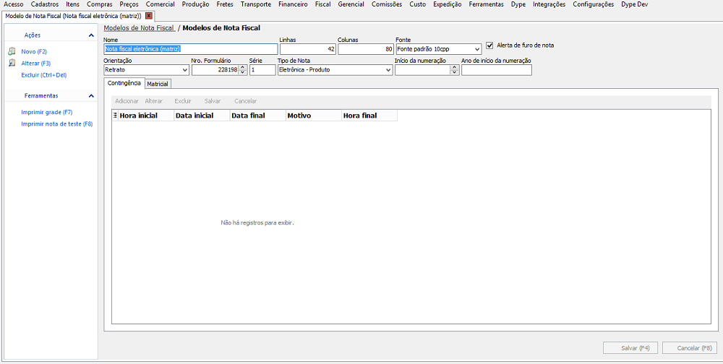Open the Produção menu

(x=195, y=4)
